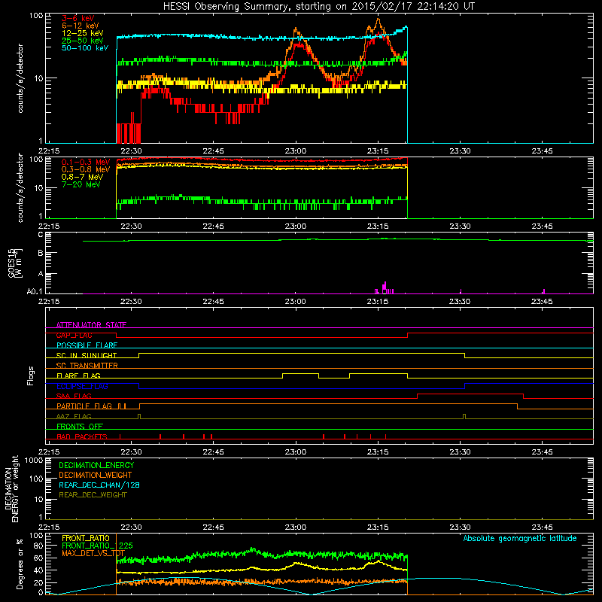602x602 pixels.
Task: Select the 50-100 keV legend label
Action: coord(85,48)
